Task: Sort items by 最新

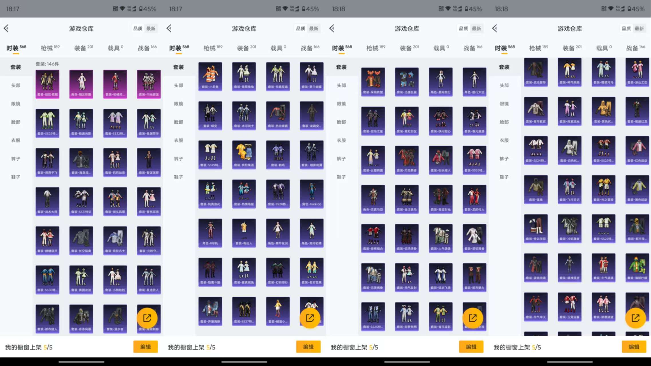Action: (151, 28)
